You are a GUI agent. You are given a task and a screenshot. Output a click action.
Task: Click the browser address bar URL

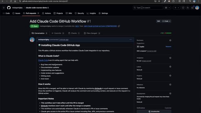coord(45,1)
